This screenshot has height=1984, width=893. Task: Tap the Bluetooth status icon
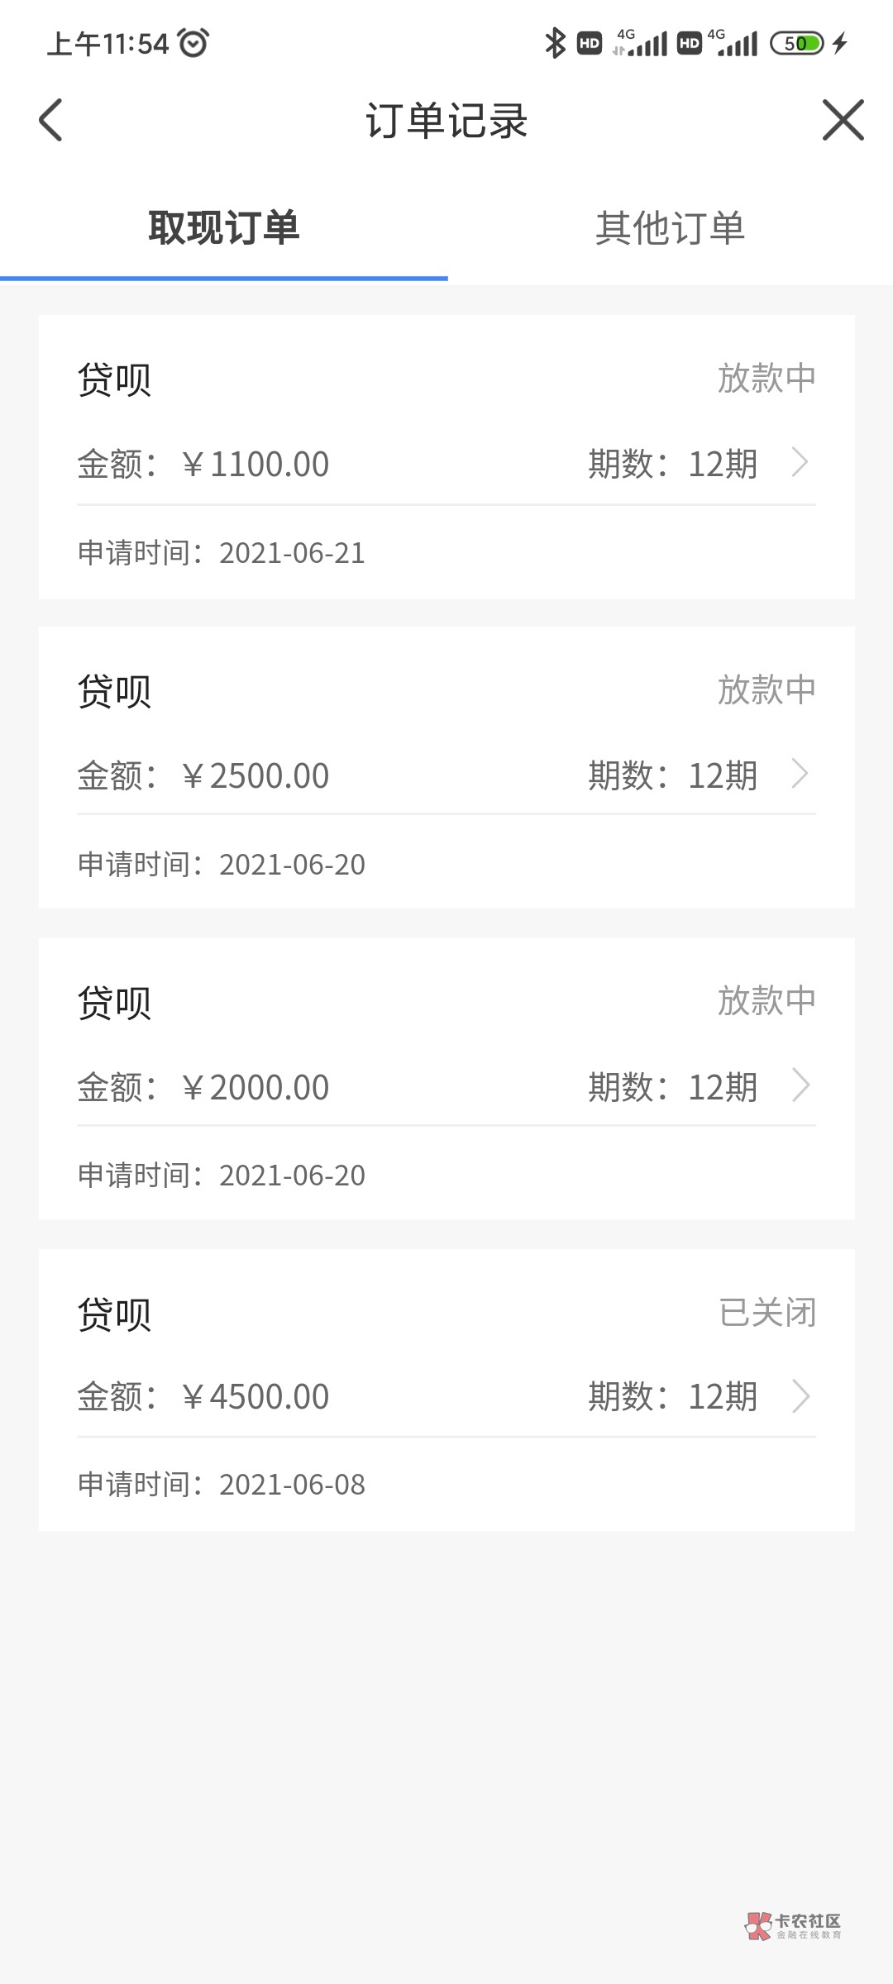(554, 43)
